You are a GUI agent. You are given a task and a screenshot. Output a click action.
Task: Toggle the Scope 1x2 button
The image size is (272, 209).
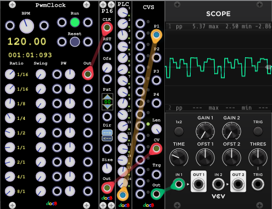click(x=179, y=131)
